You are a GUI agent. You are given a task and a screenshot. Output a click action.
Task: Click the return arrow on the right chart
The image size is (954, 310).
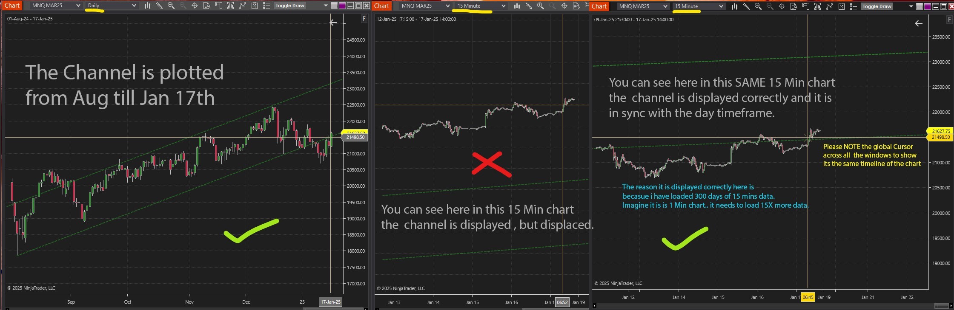coord(919,23)
